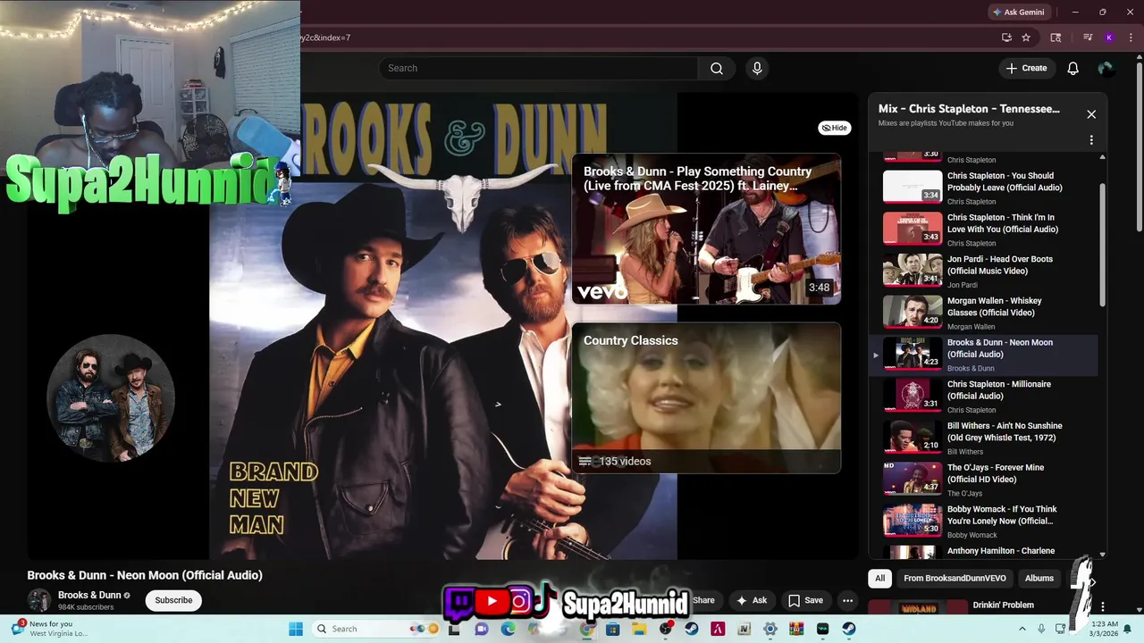The height and width of the screenshot is (643, 1144).
Task: Click the Windows taskbar search box
Action: [374, 629]
